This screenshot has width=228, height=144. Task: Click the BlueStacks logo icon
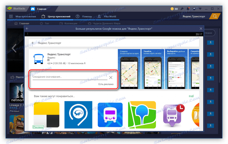click(x=10, y=9)
